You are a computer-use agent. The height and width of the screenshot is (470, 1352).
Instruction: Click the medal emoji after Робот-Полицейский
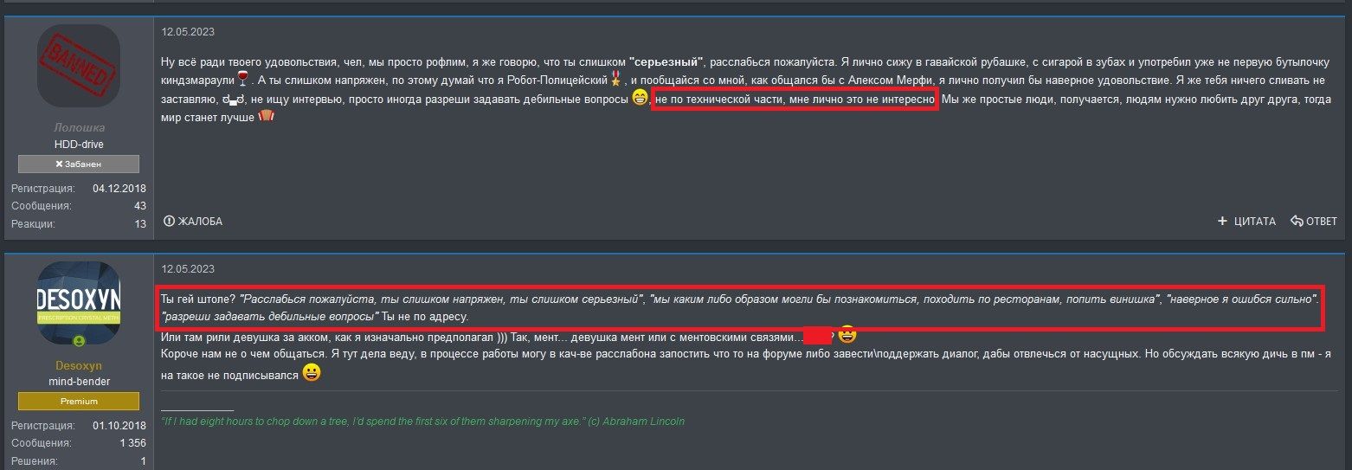(615, 80)
